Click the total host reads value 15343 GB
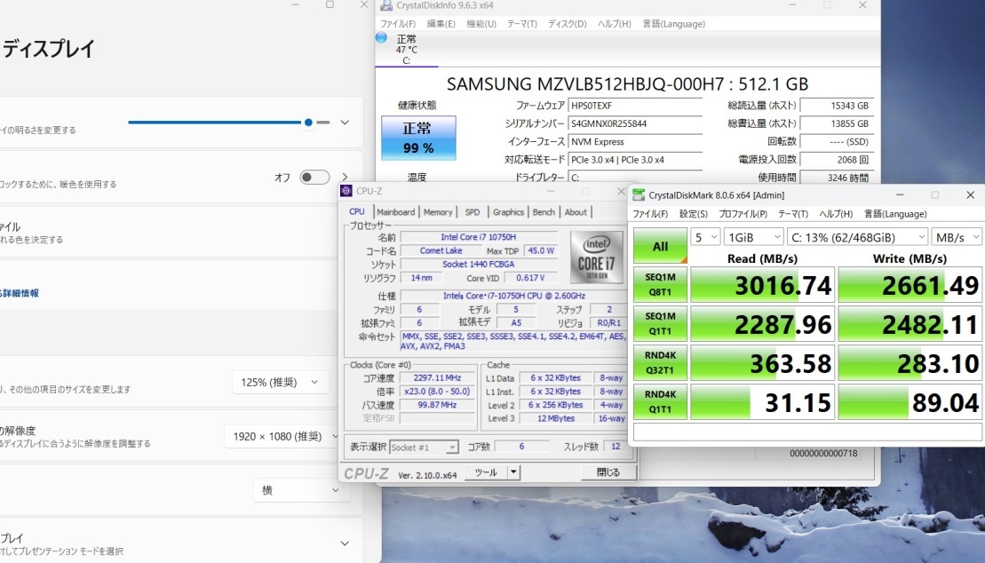The image size is (985, 563). [x=836, y=106]
